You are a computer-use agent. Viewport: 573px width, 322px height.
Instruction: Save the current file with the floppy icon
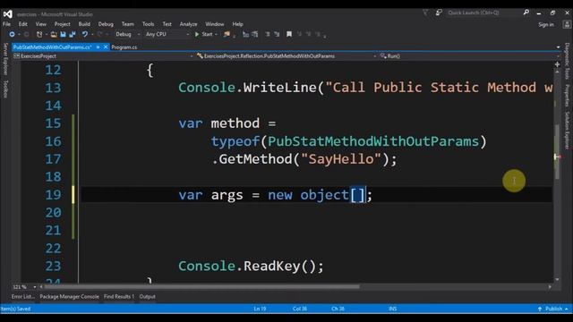[x=63, y=34]
